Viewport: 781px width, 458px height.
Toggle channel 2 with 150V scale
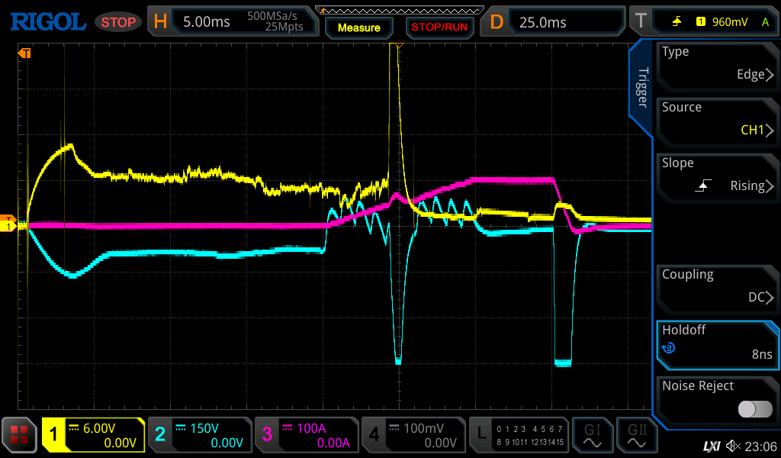click(x=198, y=435)
